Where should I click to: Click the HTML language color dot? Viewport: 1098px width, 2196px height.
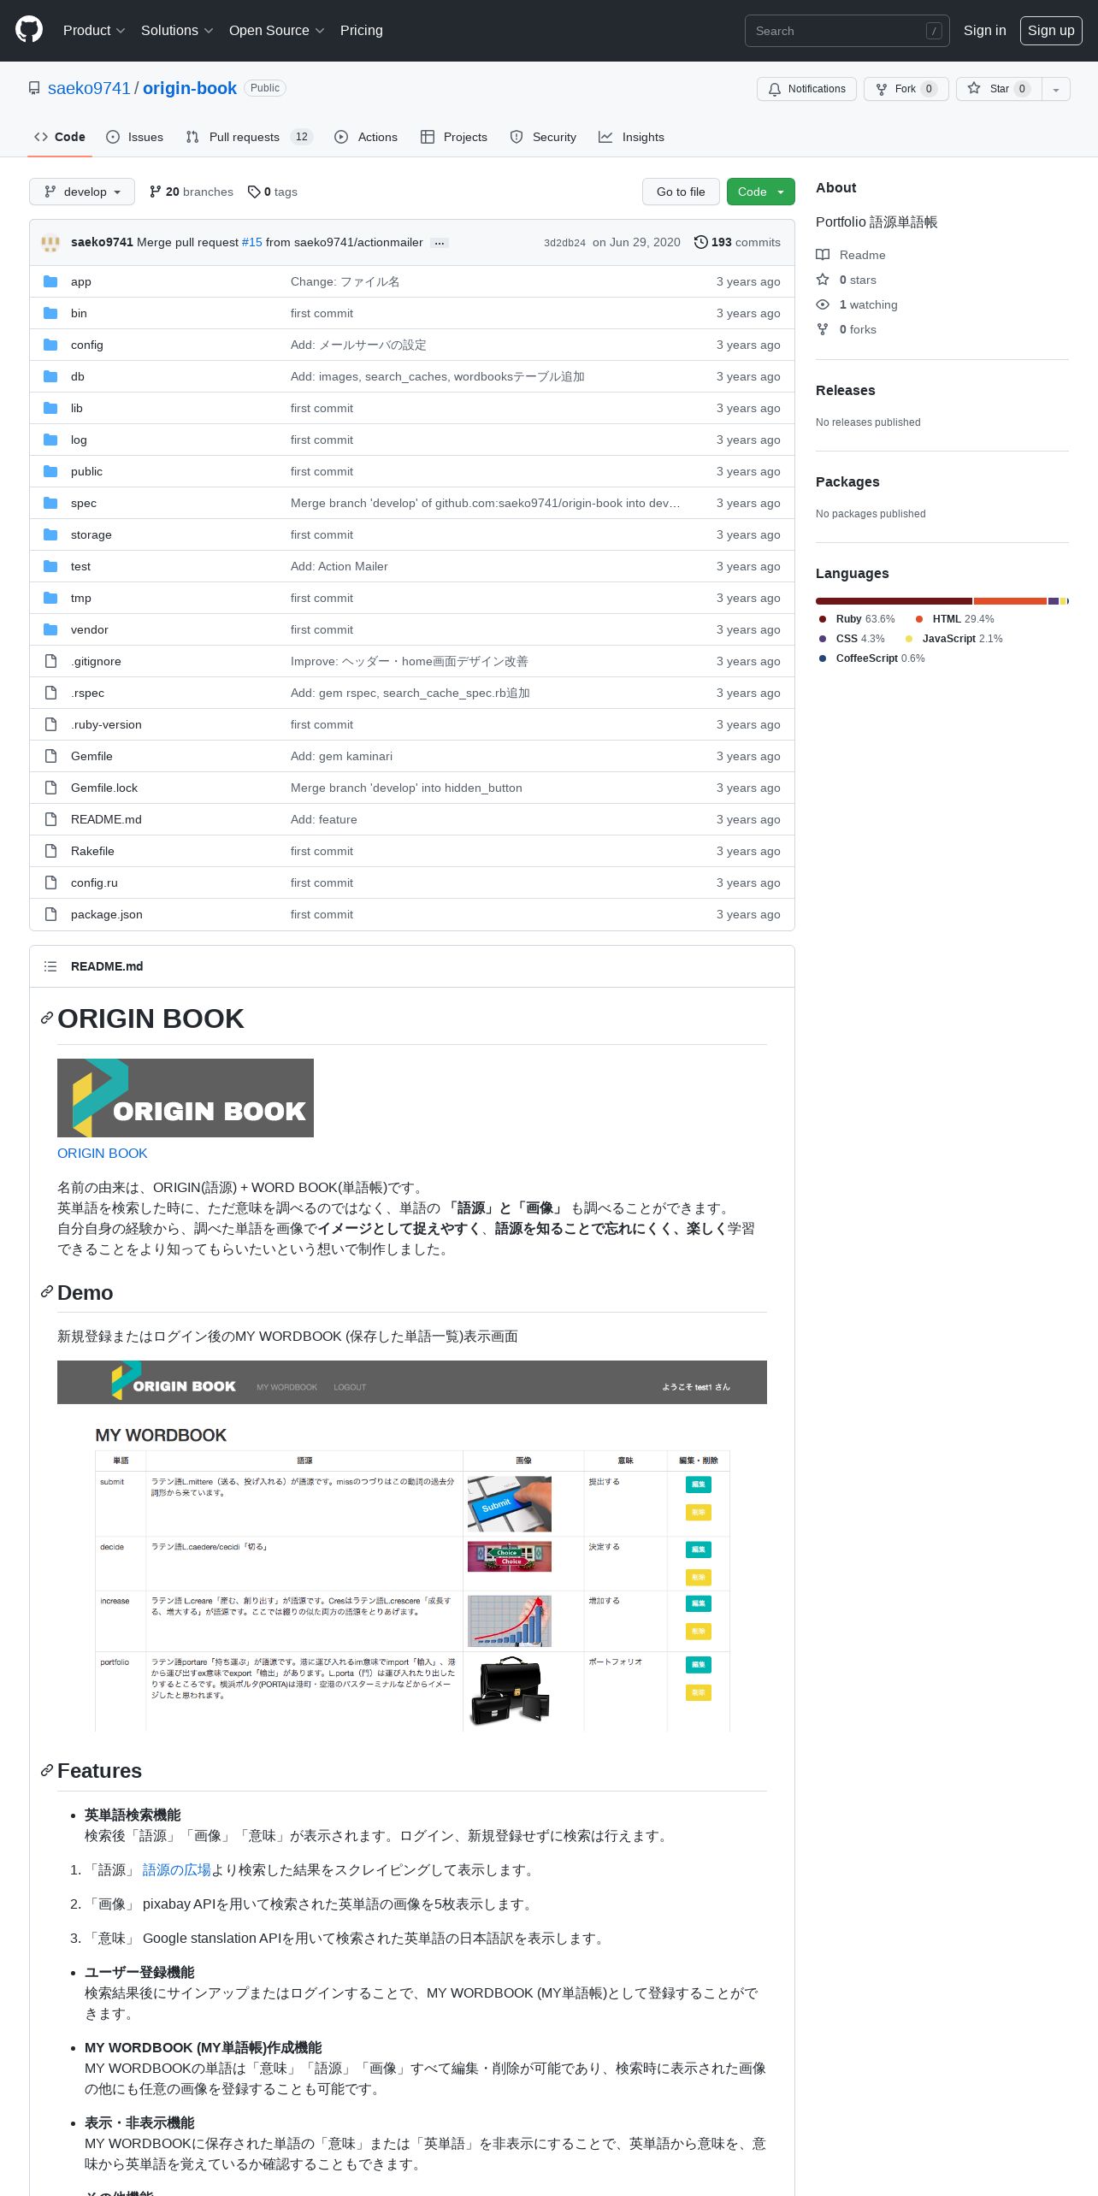[919, 619]
